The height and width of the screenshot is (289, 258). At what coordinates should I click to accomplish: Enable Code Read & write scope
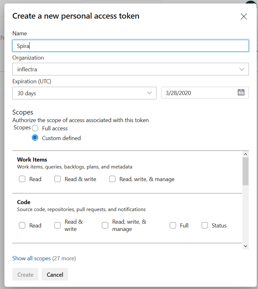[x=57, y=225]
